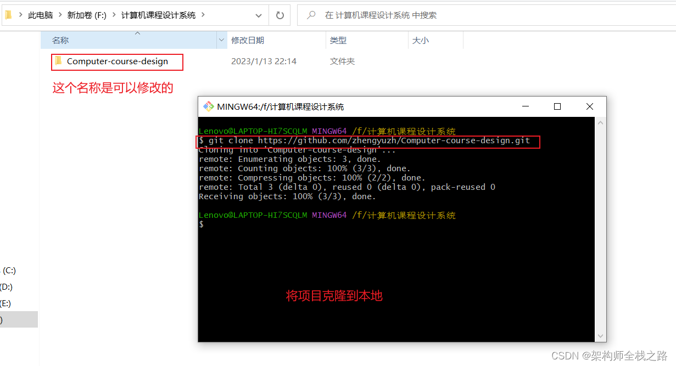Click the 文件夹 type cell
Screen dimensions: 676x366
[343, 61]
